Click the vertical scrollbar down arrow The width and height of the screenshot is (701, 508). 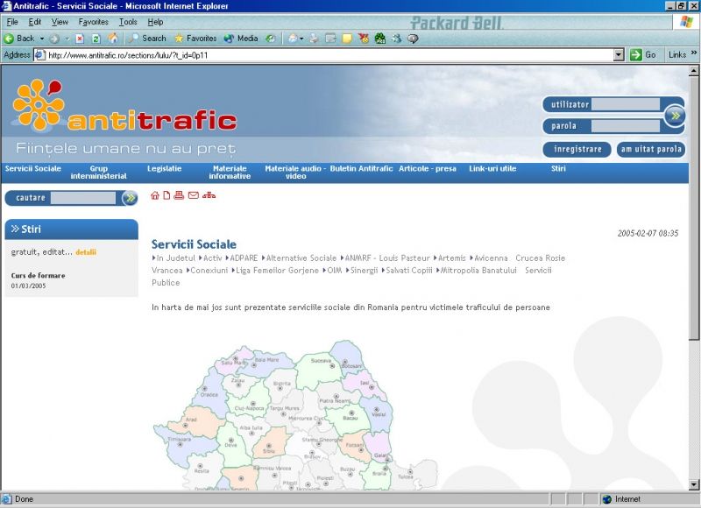click(x=694, y=484)
